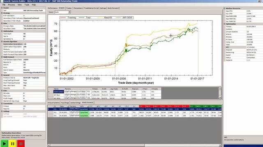The width and height of the screenshot is (263, 147).
Task: Switch to the Graphs tab
Action: [62, 8]
